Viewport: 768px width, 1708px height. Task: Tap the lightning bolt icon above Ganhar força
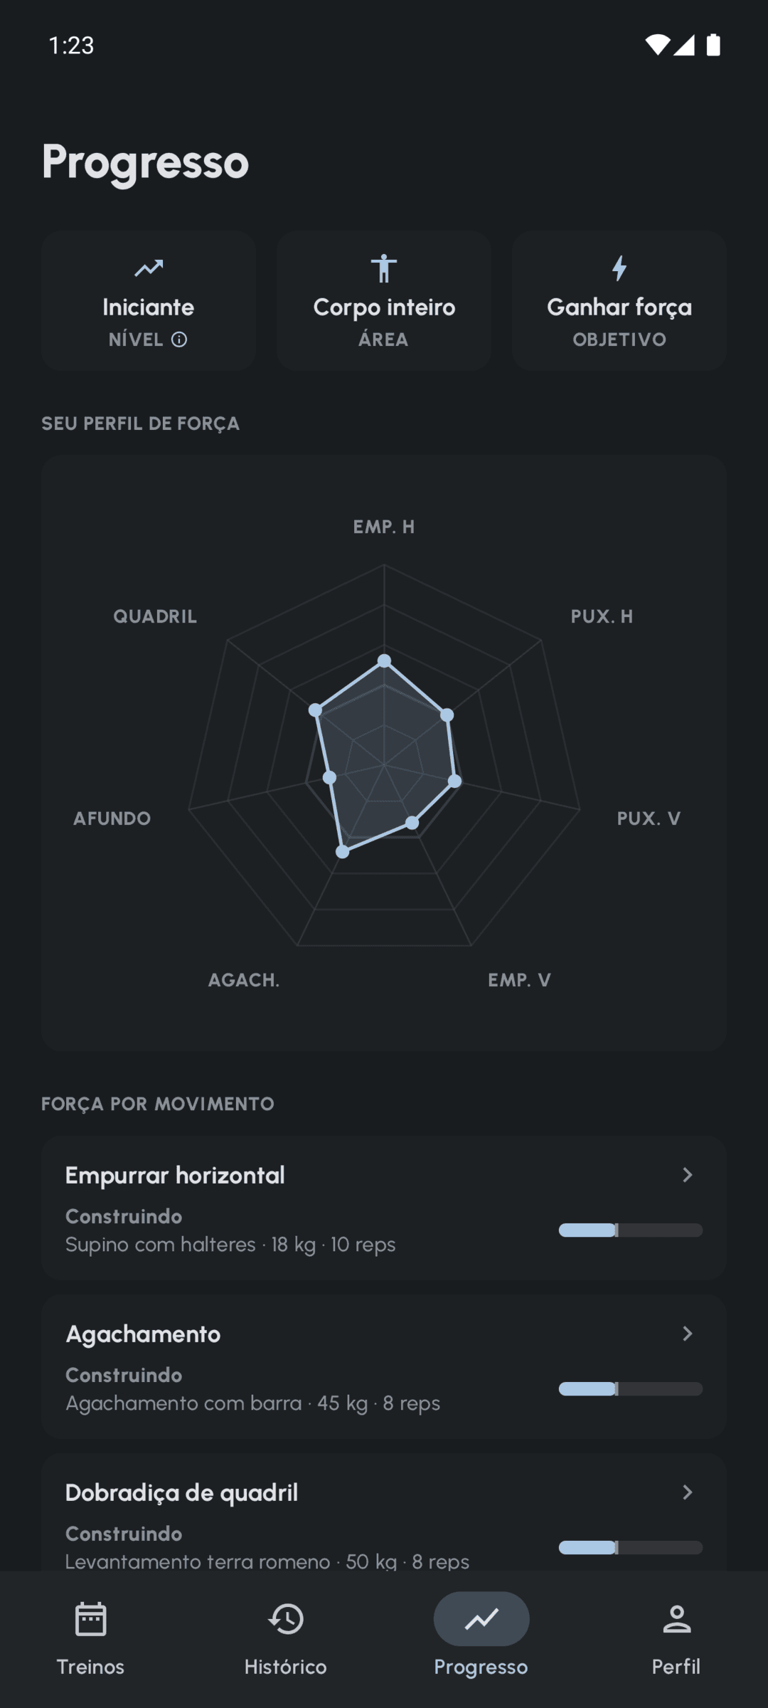(619, 268)
